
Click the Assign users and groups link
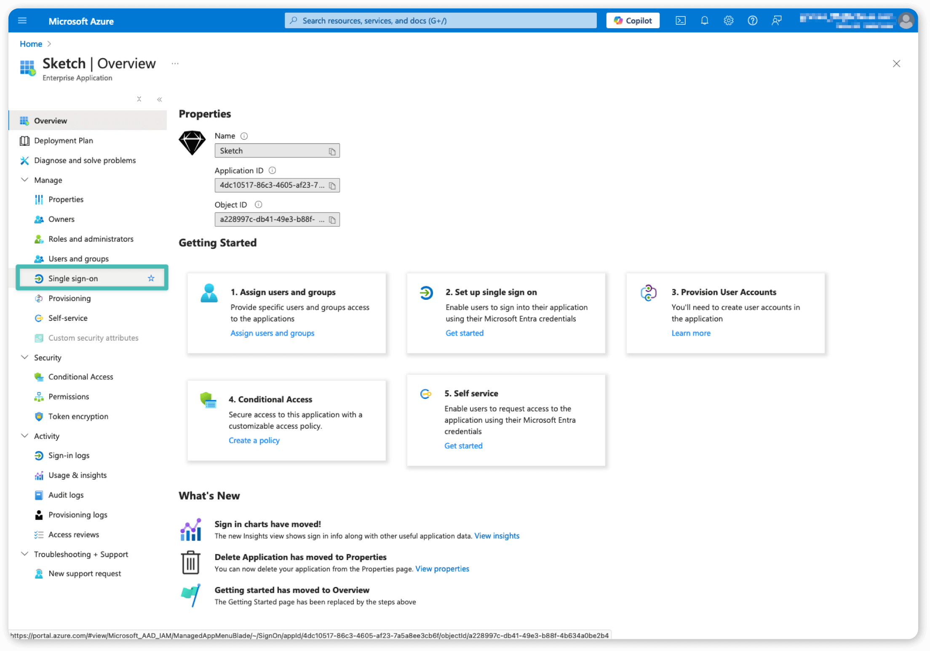(272, 333)
